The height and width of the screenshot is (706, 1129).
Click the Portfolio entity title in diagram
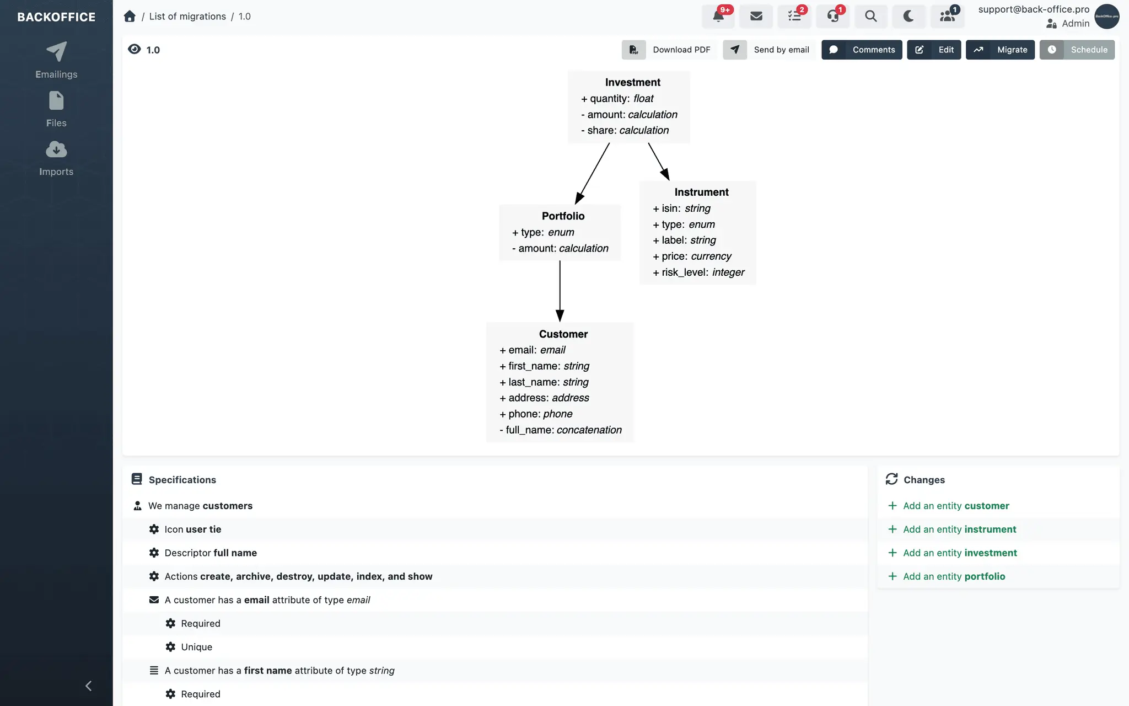tap(563, 216)
